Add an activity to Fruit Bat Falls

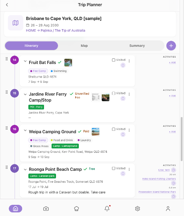click(172, 62)
